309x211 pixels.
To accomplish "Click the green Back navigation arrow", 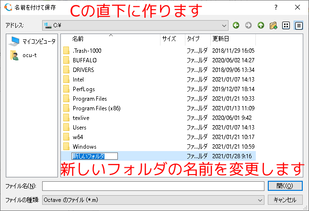I will 236,25.
